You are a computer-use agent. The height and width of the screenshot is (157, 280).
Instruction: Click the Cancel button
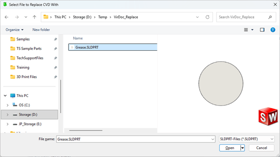262,148
